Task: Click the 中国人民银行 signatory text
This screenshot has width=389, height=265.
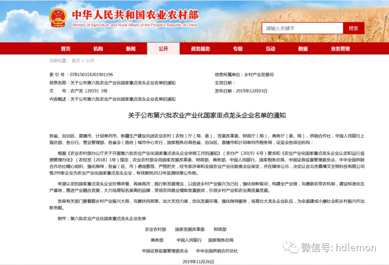Action: point(189,240)
